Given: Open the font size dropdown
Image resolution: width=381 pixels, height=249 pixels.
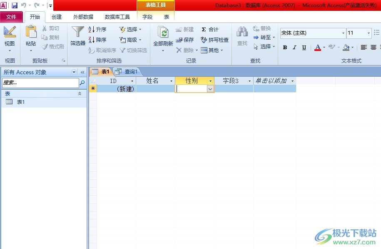Looking at the screenshot, I should (x=369, y=33).
